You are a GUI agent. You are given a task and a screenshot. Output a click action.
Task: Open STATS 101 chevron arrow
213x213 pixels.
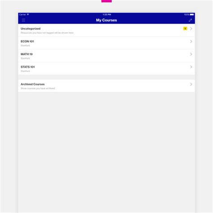(x=191, y=67)
